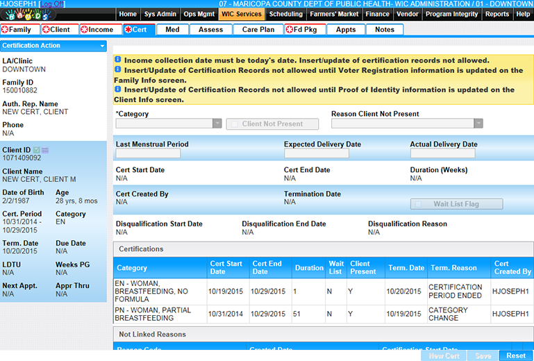Click the red asterisk icon on Income tab
This screenshot has height=361, width=534.
tap(85, 30)
